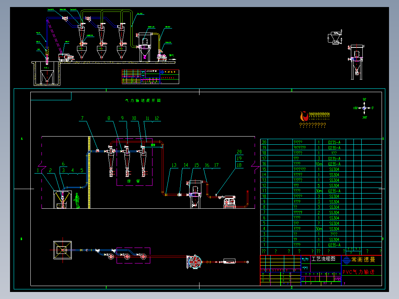Click the compass rose direction symbol
Viewport: 399px width, 299px height.
[364, 108]
